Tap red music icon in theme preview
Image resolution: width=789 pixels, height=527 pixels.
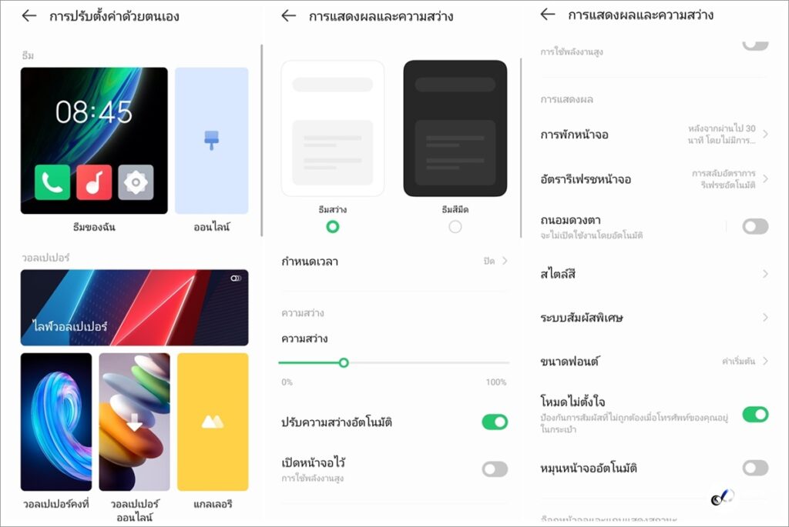point(94,182)
